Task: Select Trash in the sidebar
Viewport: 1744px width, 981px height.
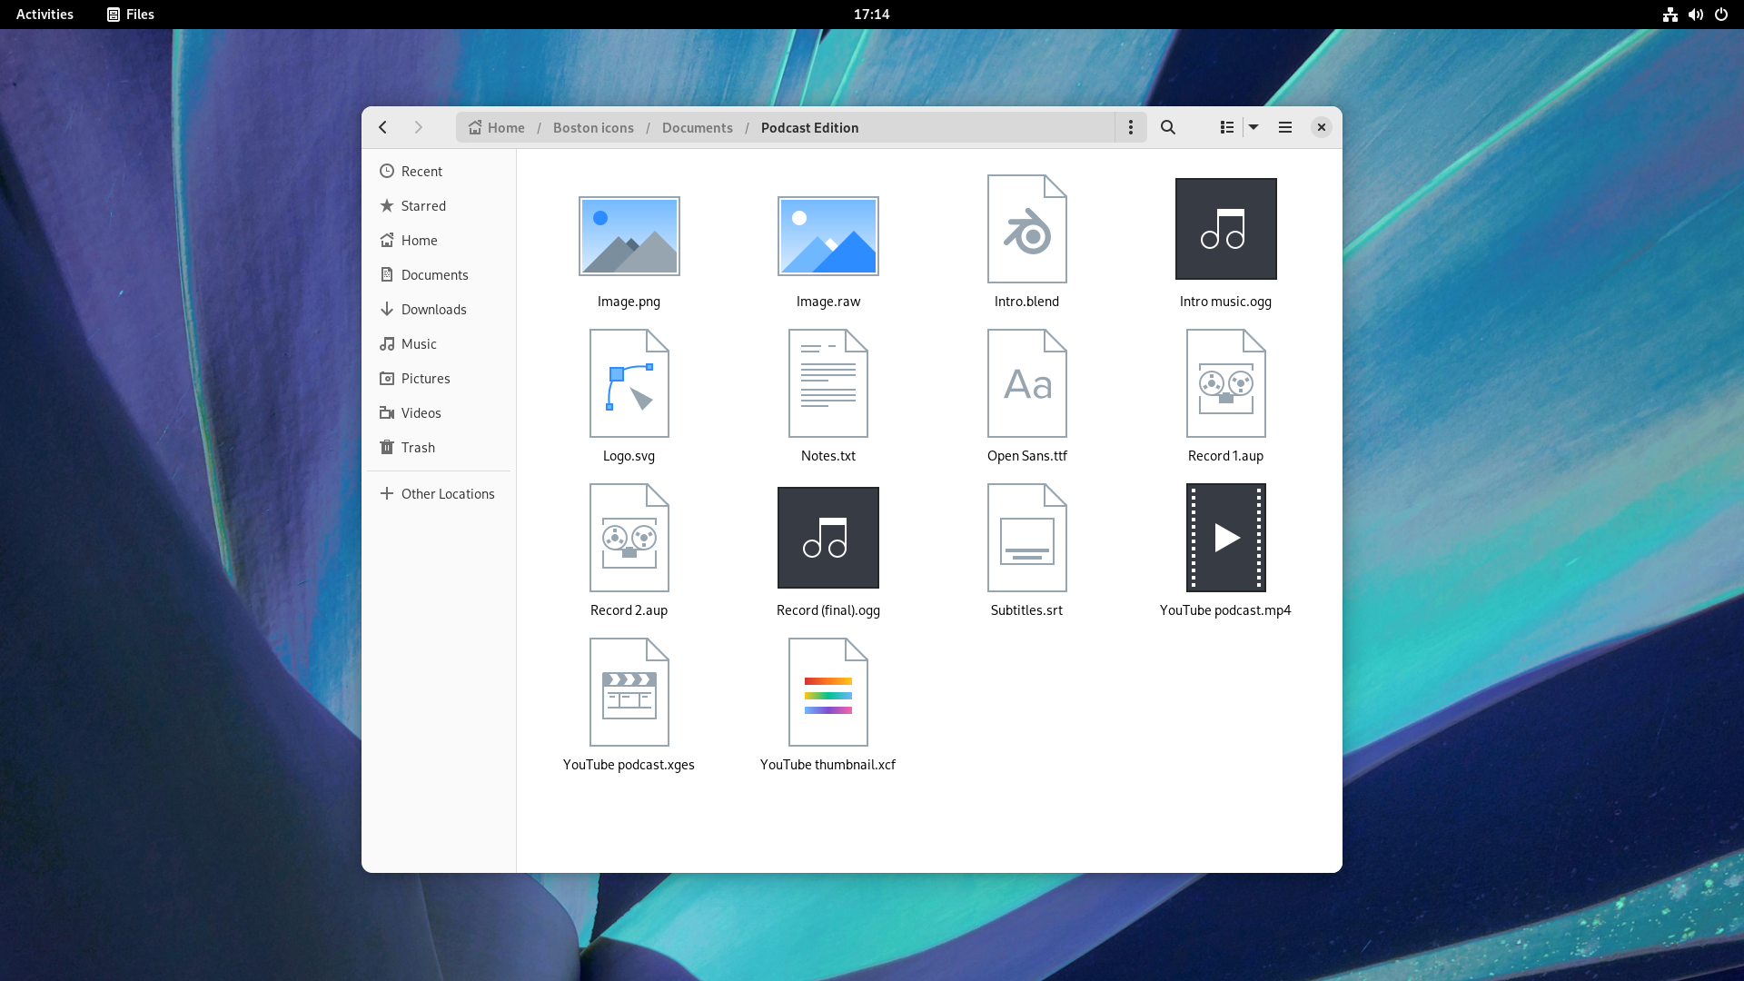Action: (x=417, y=448)
